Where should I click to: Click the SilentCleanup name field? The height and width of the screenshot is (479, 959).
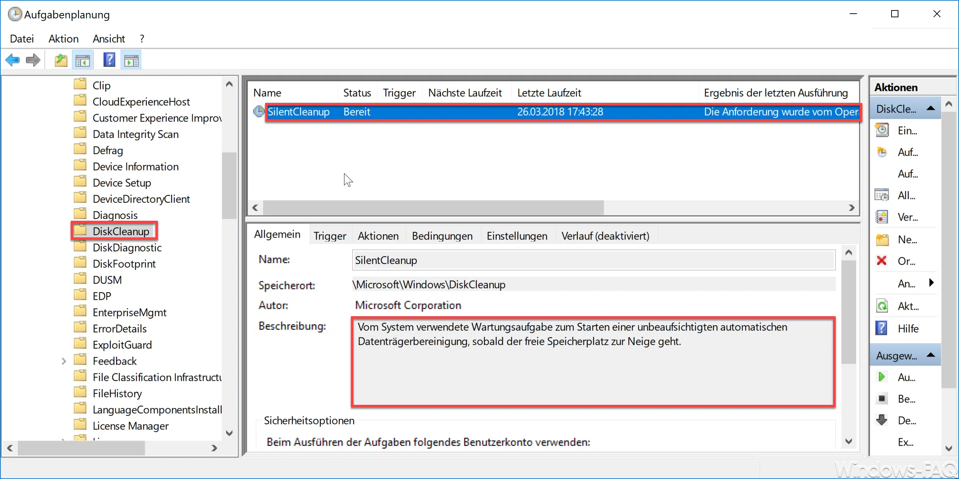click(593, 260)
